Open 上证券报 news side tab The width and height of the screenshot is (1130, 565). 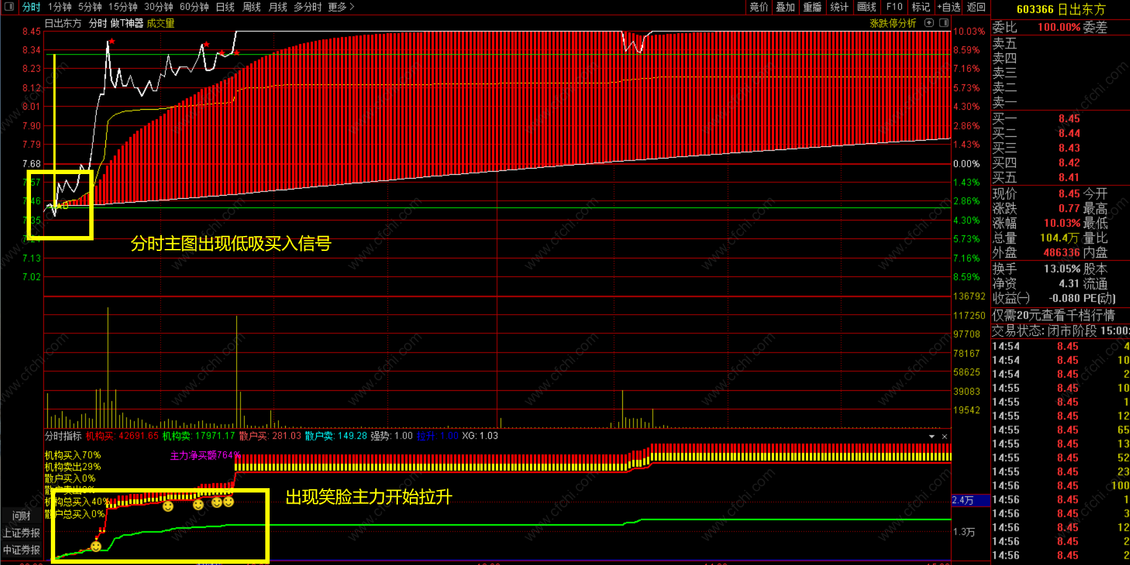(21, 533)
